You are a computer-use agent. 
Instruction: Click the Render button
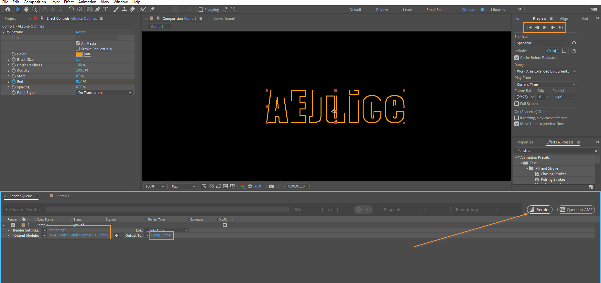[540, 209]
